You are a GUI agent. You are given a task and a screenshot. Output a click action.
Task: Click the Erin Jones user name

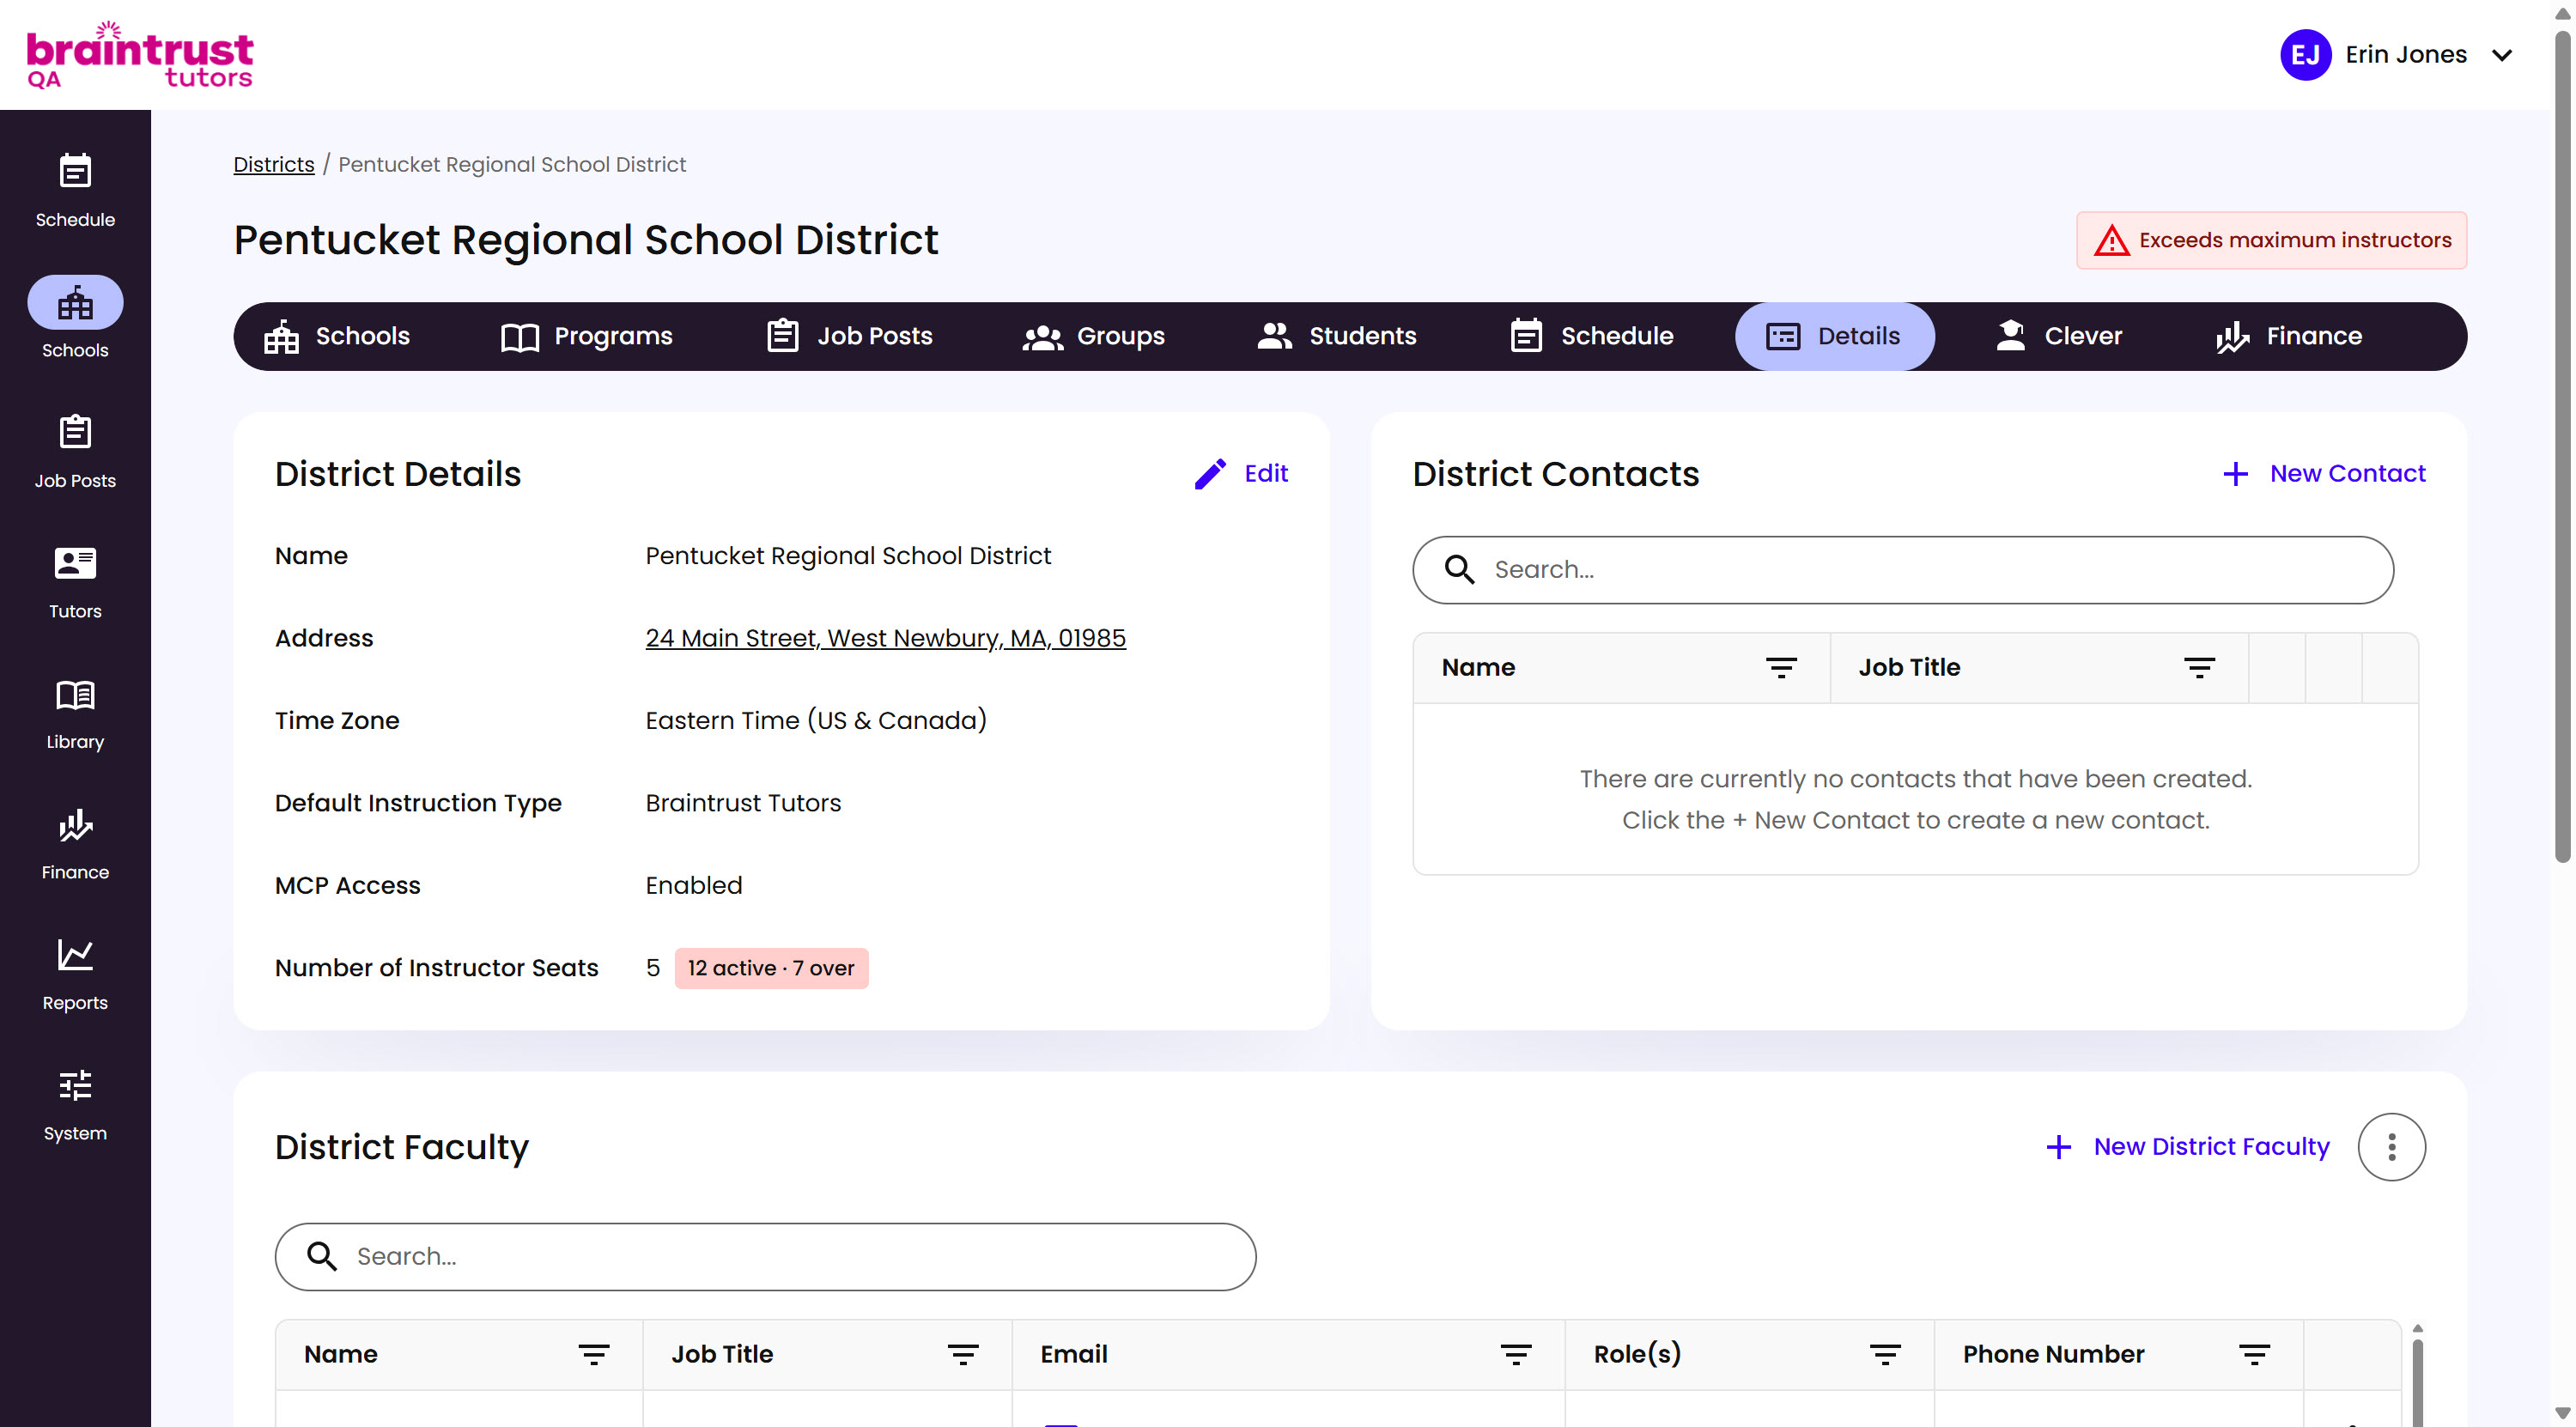(x=2406, y=55)
